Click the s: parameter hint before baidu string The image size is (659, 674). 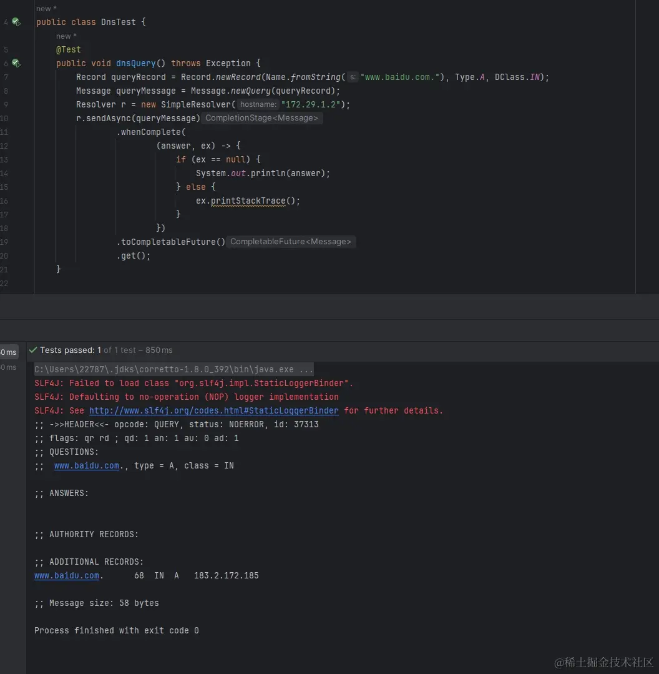[x=353, y=77]
